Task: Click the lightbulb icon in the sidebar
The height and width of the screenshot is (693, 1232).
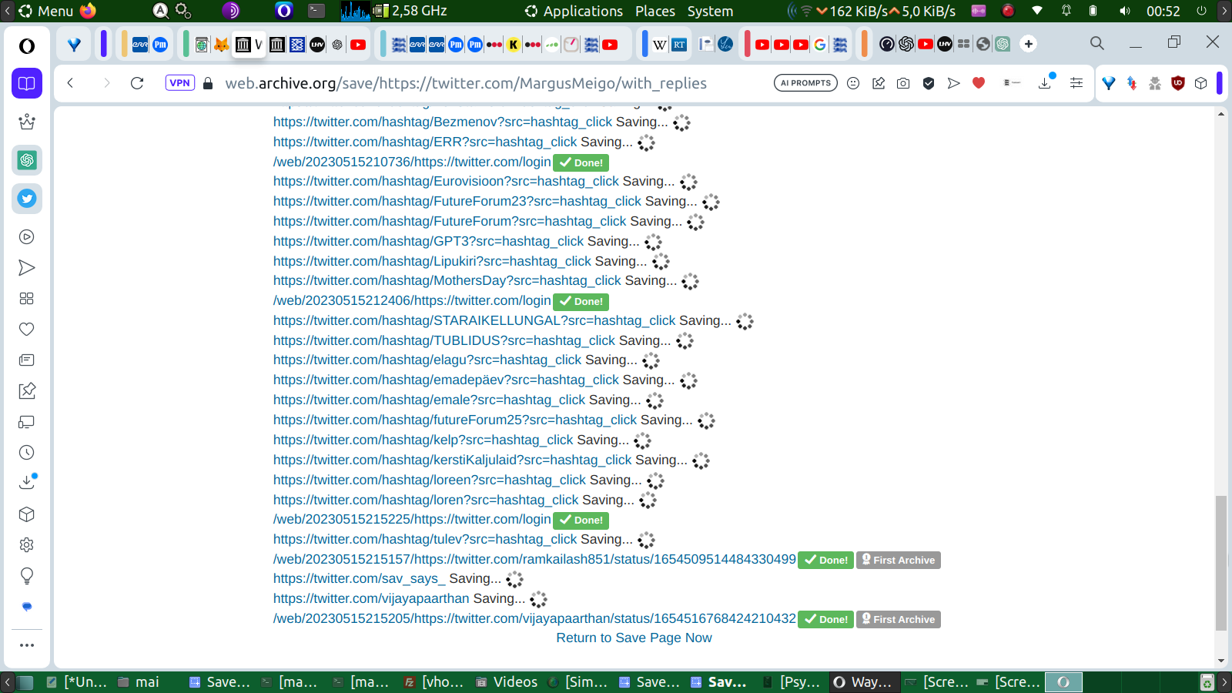Action: point(27,576)
